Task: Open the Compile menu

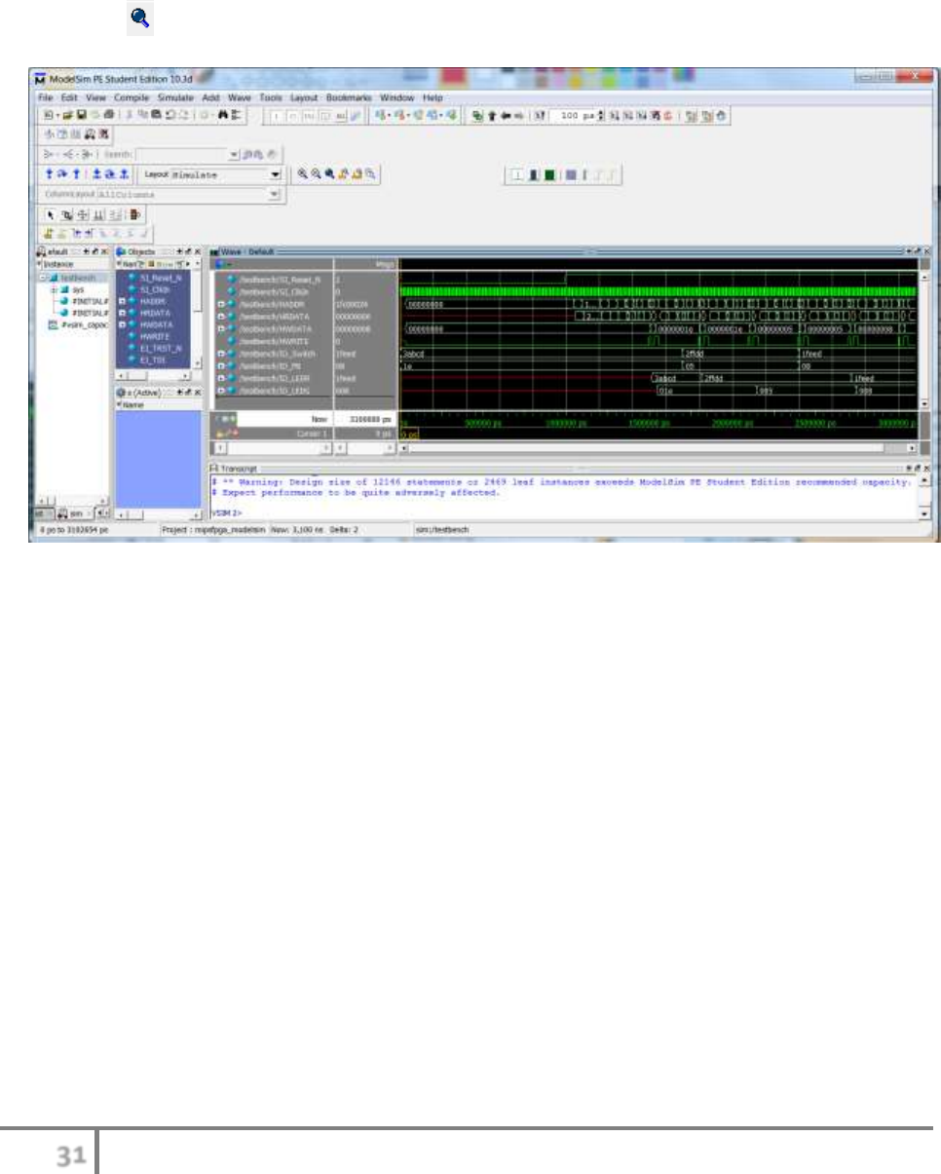Action: click(132, 97)
